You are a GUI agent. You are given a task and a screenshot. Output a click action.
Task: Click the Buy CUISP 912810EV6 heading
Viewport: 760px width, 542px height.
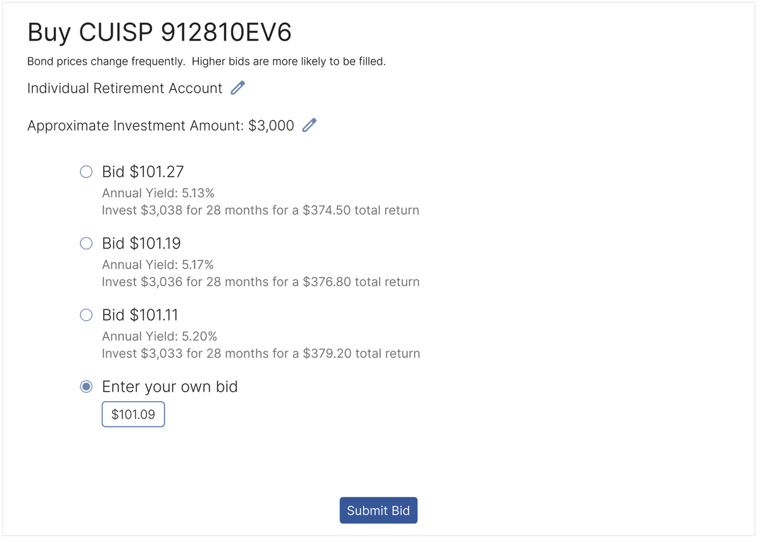click(x=160, y=33)
